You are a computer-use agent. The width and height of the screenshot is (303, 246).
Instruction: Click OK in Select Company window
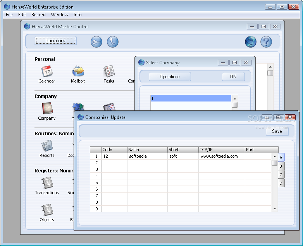233,77
